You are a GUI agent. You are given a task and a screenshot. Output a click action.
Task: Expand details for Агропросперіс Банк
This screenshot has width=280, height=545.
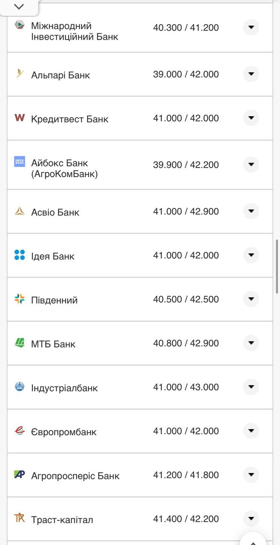[x=251, y=475]
